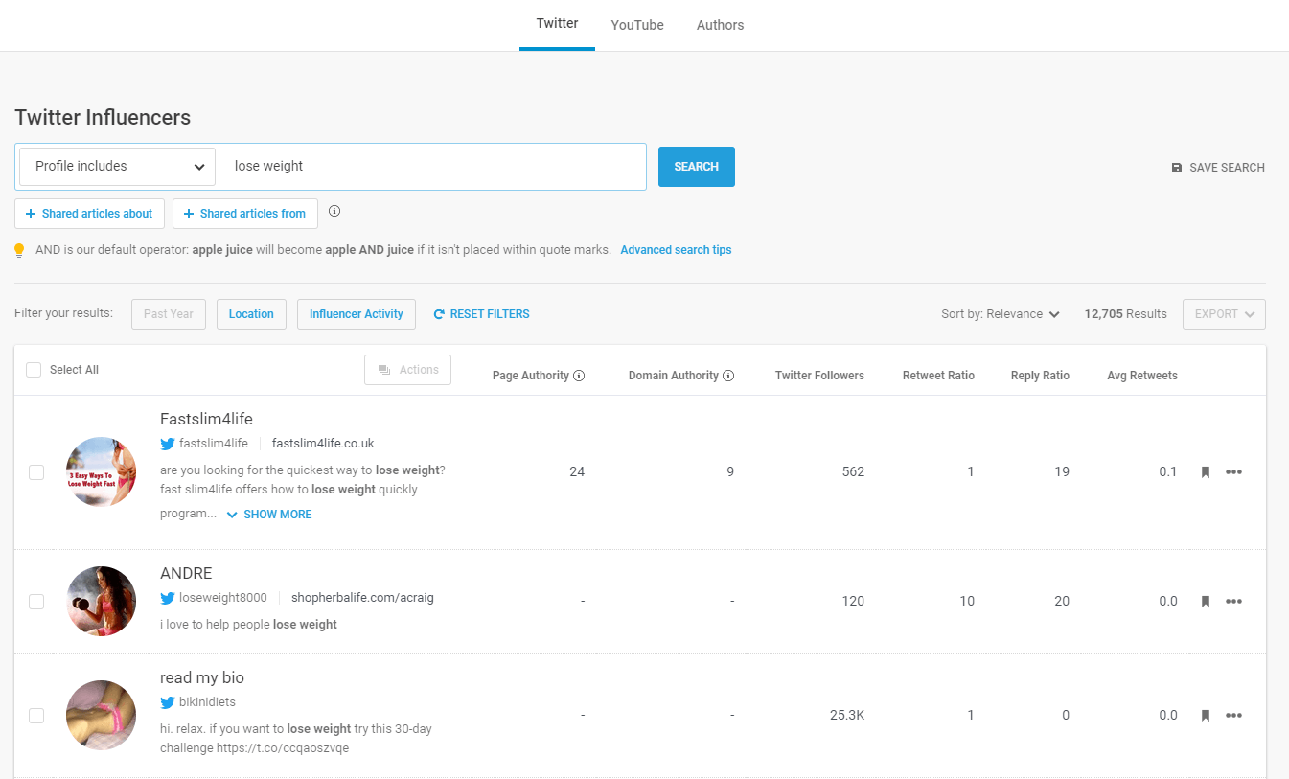Toggle the Select All checkbox
The image size is (1289, 779).
[34, 370]
